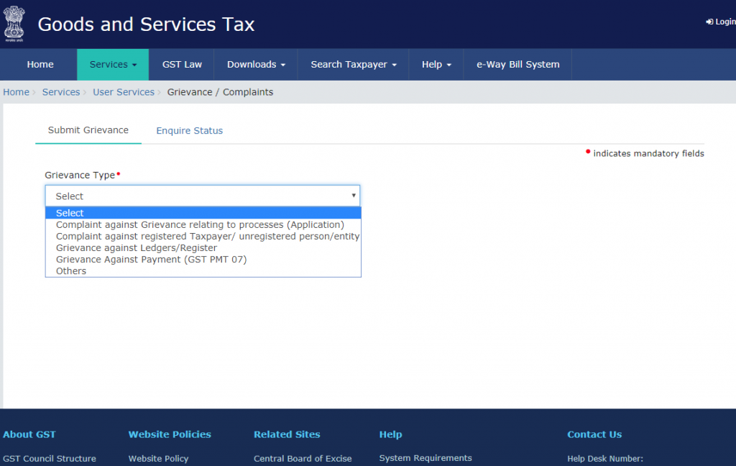Click the Login icon at top right
The width and height of the screenshot is (736, 466).
[720, 21]
